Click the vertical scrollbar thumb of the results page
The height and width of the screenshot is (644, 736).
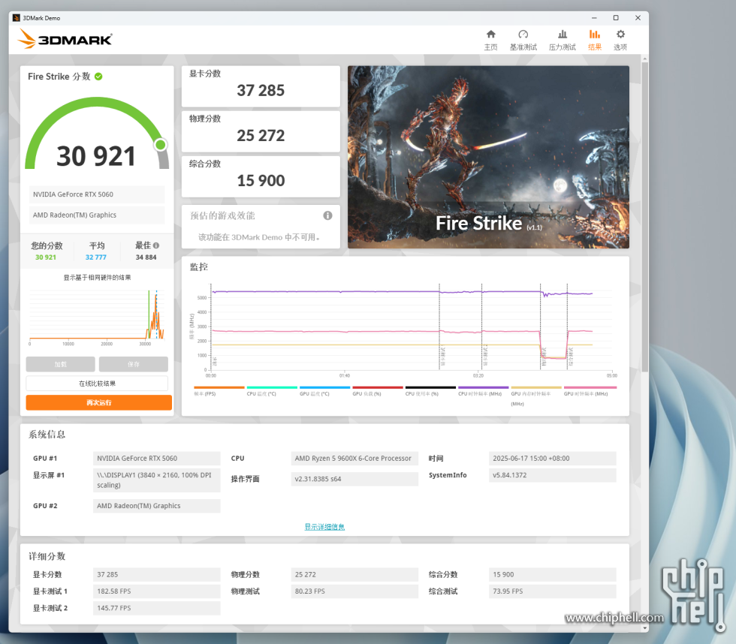pos(644,215)
